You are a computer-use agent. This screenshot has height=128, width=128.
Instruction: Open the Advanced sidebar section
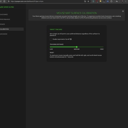point(4,34)
